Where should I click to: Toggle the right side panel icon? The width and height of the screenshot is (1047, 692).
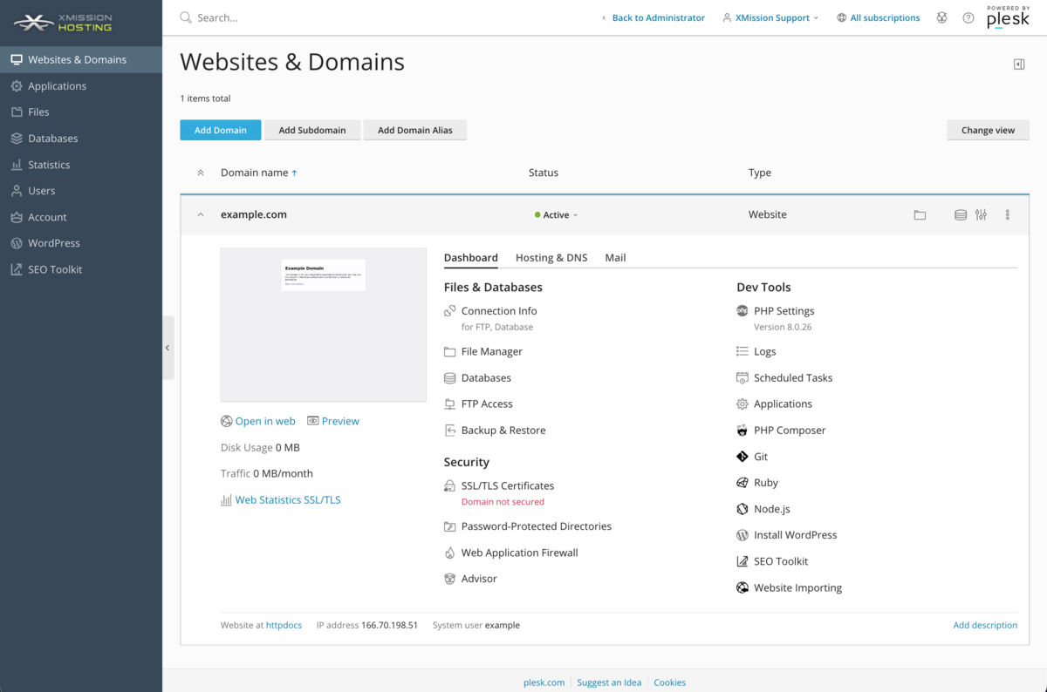[1019, 64]
